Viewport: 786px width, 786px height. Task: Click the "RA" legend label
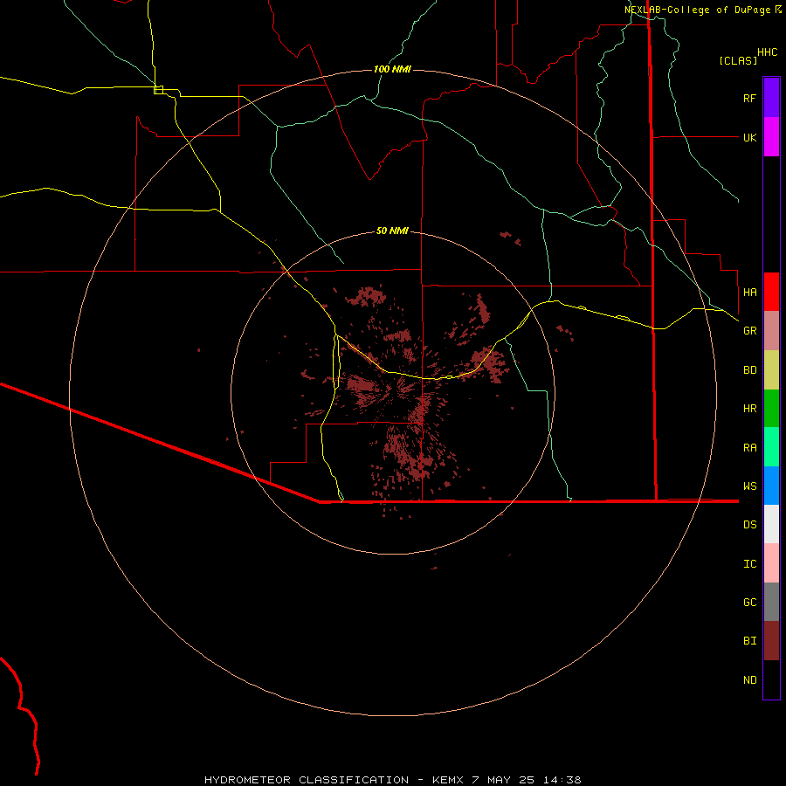[x=749, y=448]
